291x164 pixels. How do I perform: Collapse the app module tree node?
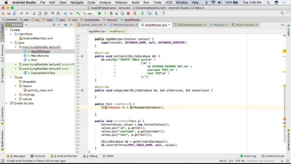[x=6, y=30]
